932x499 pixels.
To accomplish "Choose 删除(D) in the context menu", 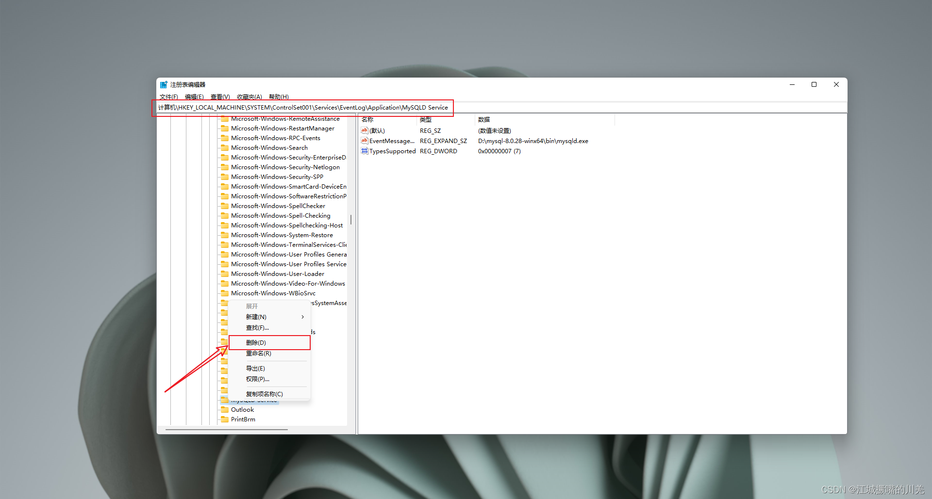I will click(269, 342).
